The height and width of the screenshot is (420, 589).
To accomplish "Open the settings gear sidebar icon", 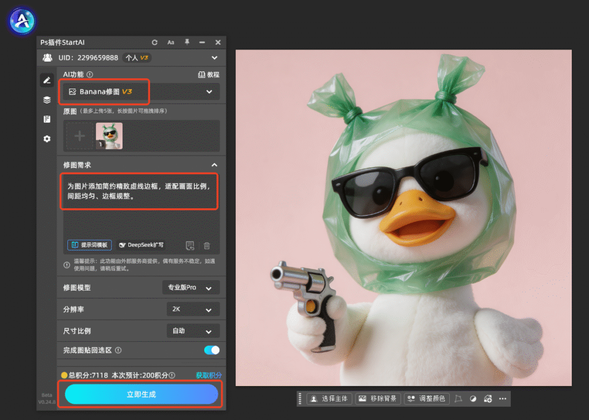I will point(47,139).
